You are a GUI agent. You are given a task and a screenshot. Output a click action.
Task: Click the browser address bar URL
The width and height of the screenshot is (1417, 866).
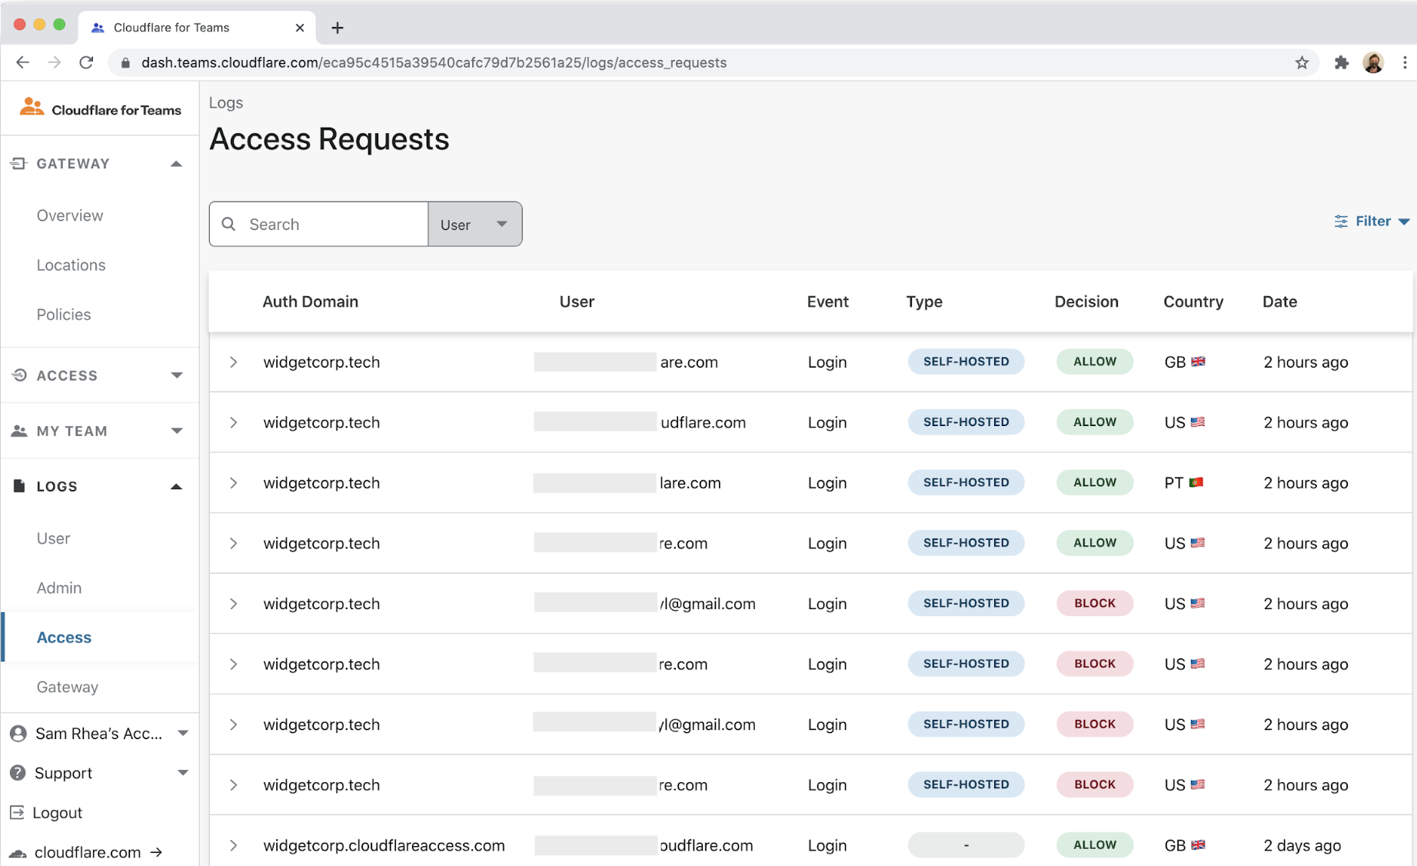pos(434,63)
